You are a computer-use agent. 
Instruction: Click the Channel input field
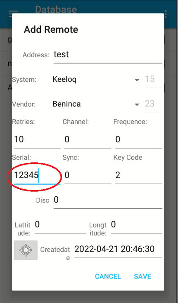click(x=88, y=139)
